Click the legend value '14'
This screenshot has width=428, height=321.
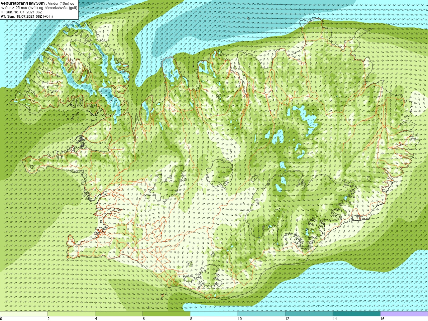(334, 319)
